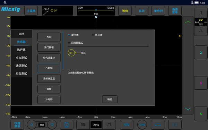The width and height of the screenshot is (208, 130).
Task: Open the 主菜单 main menu
Action: [x=31, y=11]
